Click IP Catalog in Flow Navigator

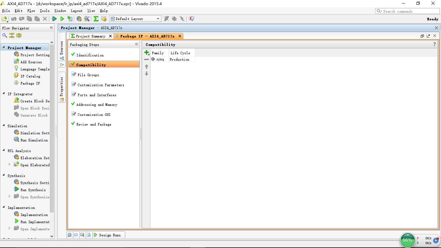click(x=30, y=76)
